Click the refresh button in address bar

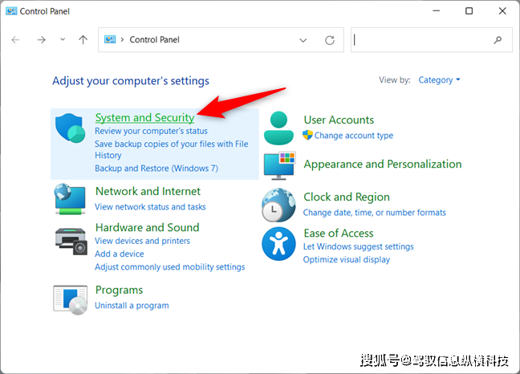330,40
